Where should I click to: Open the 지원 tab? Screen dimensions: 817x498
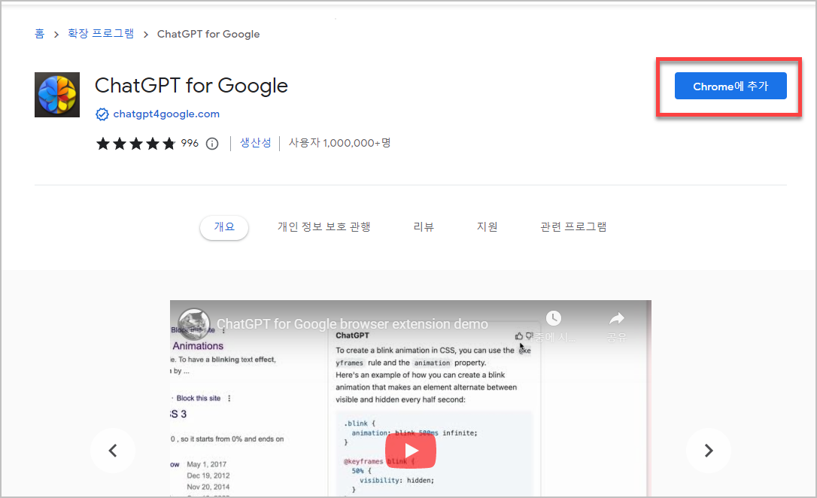tap(487, 226)
